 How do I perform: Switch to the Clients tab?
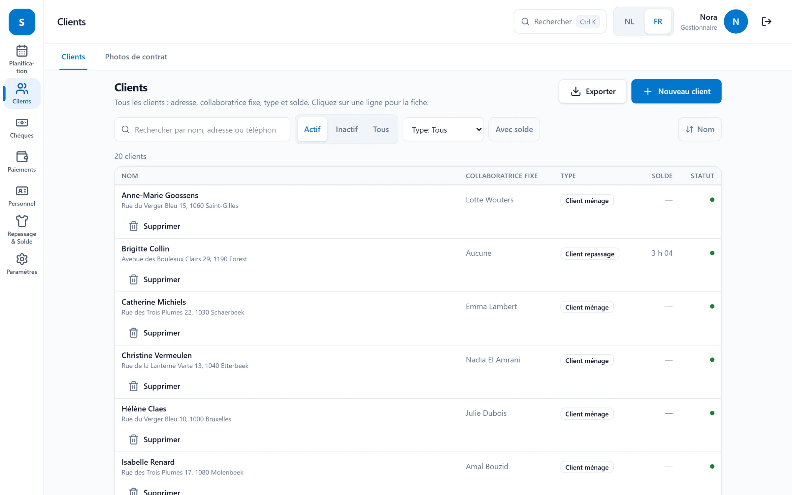click(73, 57)
